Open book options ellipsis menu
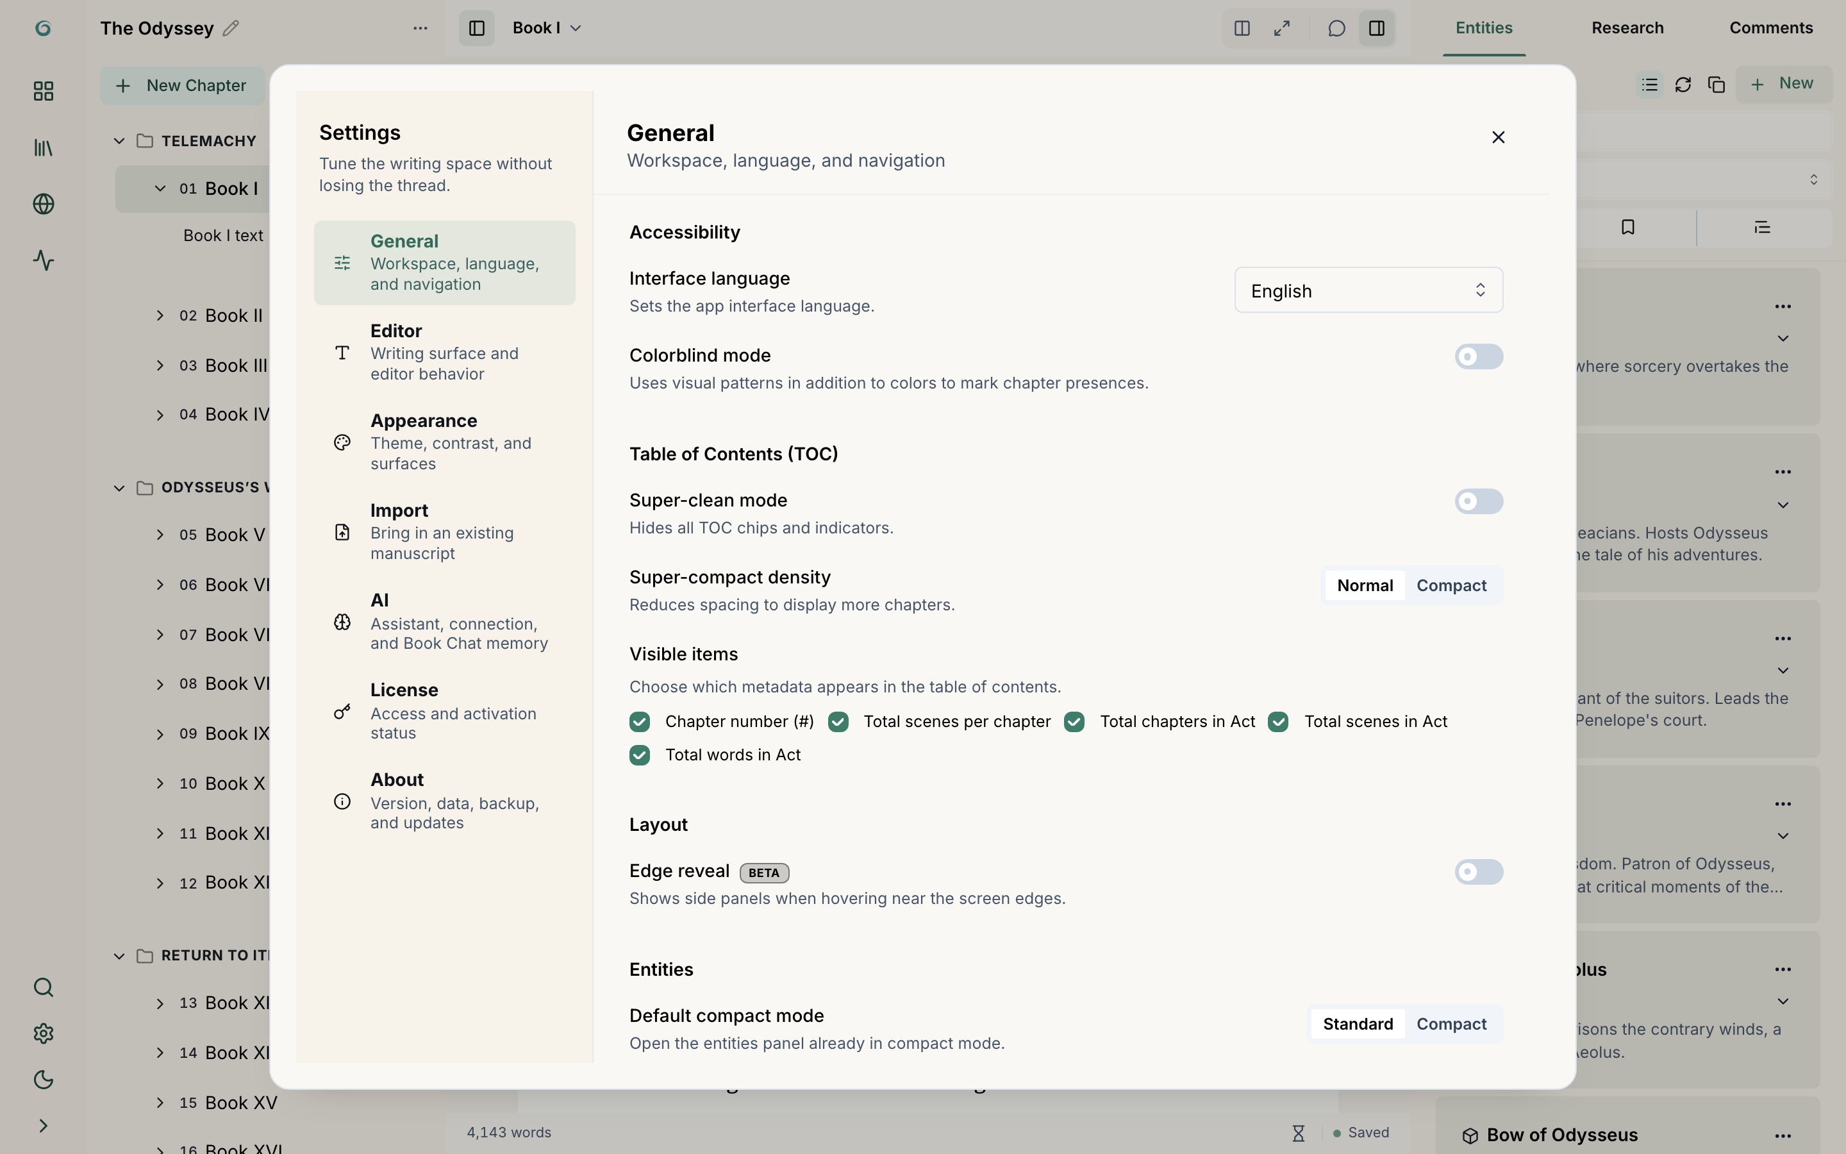Image resolution: width=1846 pixels, height=1154 pixels. [420, 28]
